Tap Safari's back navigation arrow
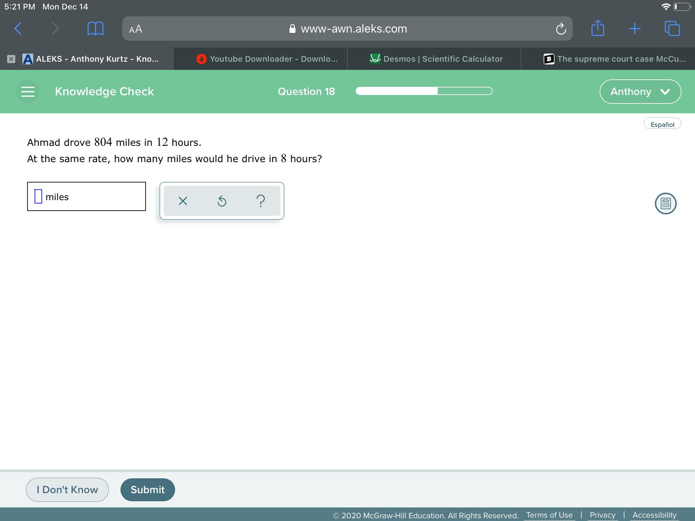Image resolution: width=695 pixels, height=521 pixels. 18,29
